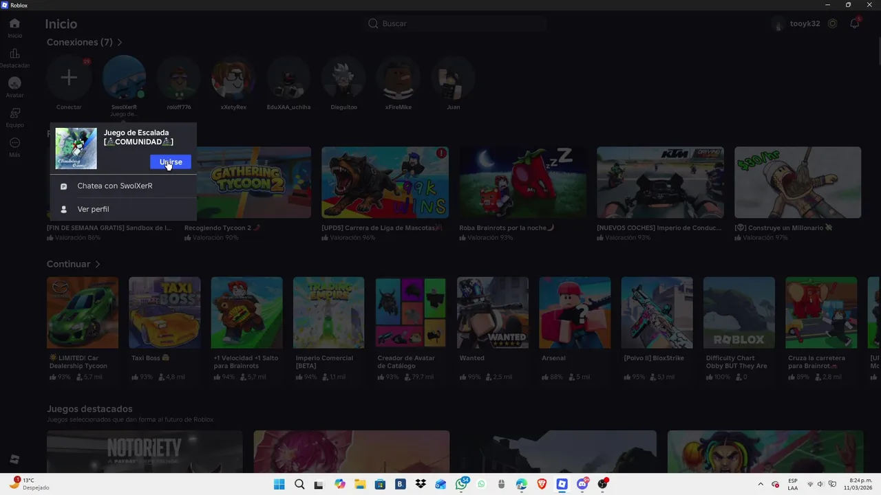Open the Windows Start menu

tap(279, 484)
